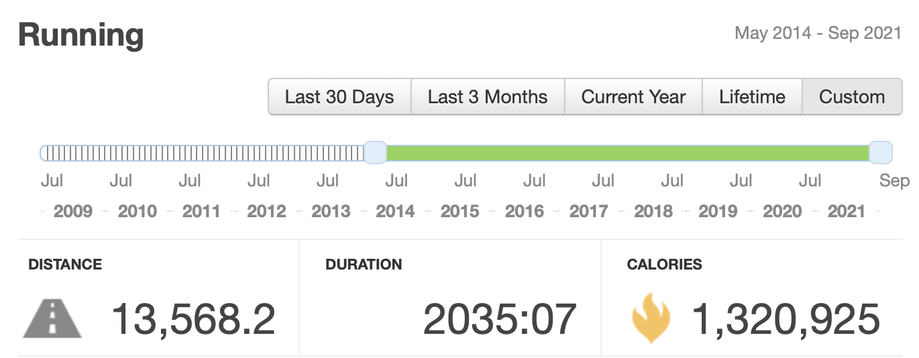This screenshot has width=919, height=358.
Task: Switch to Lifetime stats
Action: [752, 97]
